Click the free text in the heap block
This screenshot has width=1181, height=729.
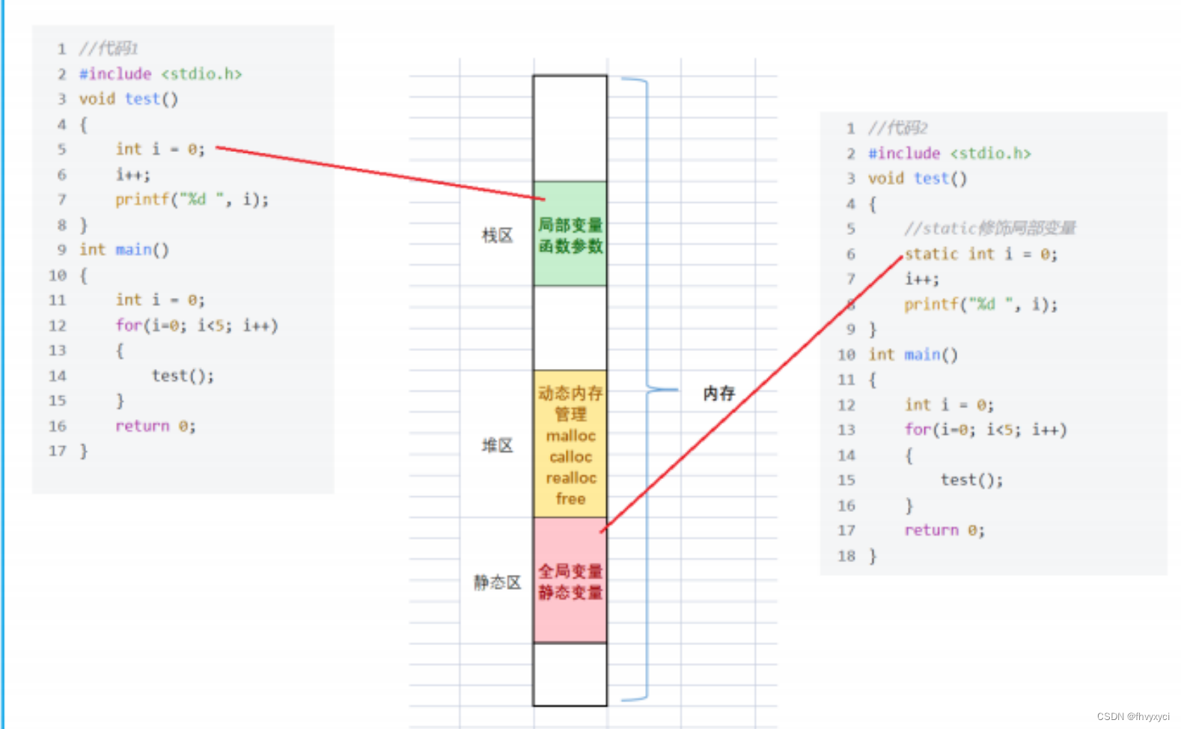[570, 498]
